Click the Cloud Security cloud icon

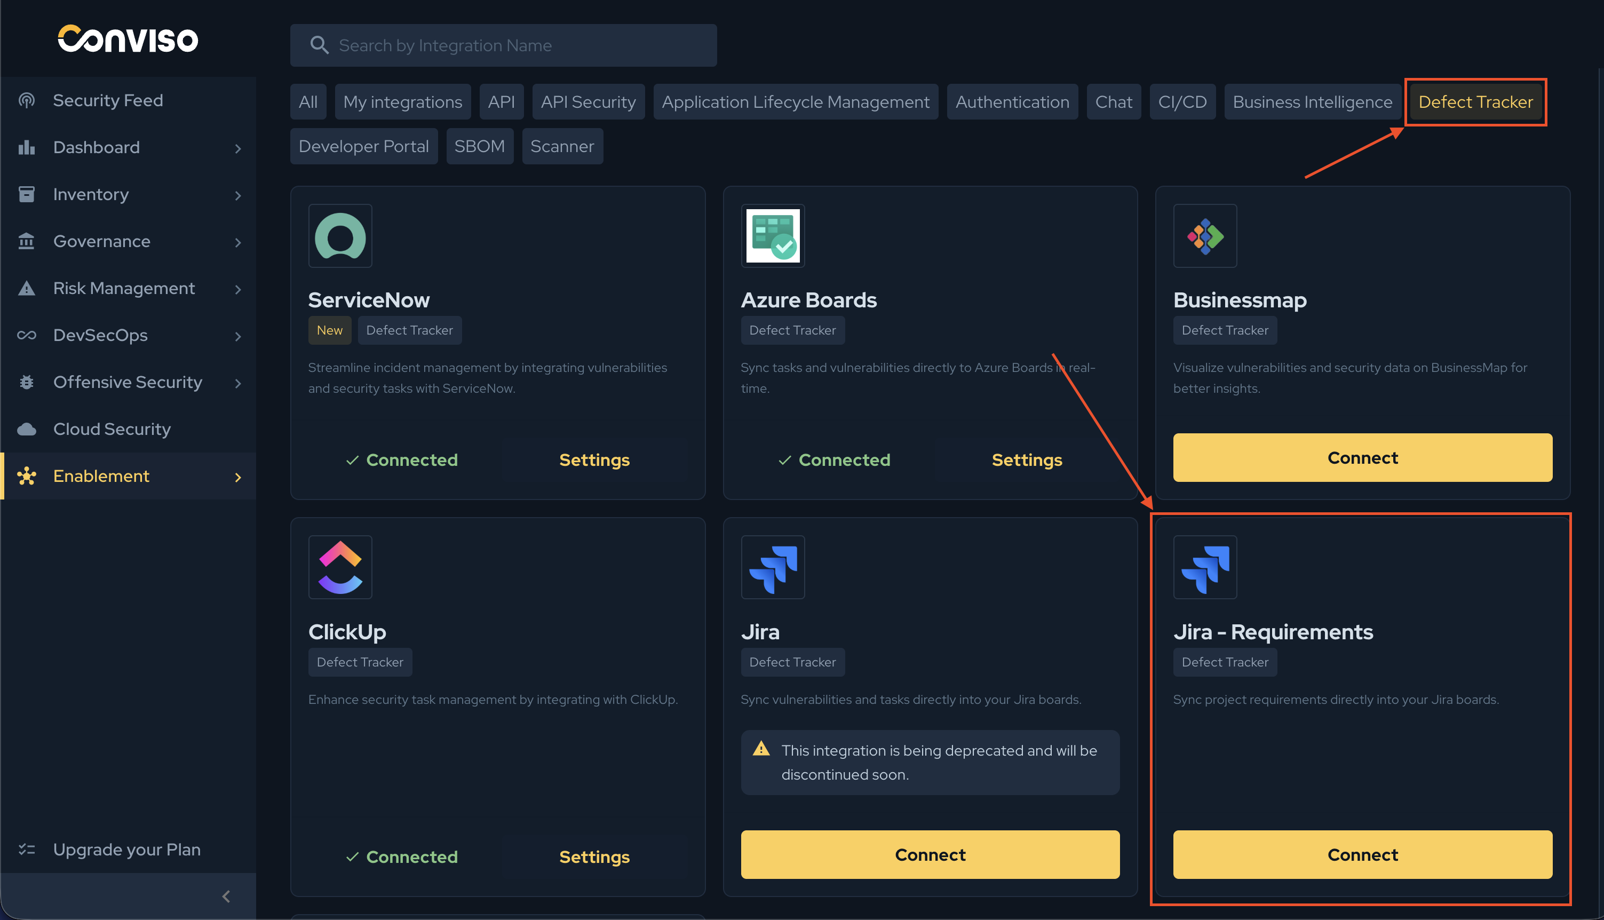pyautogui.click(x=27, y=429)
